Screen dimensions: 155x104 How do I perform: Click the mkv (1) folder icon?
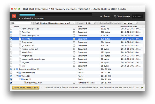(22, 79)
